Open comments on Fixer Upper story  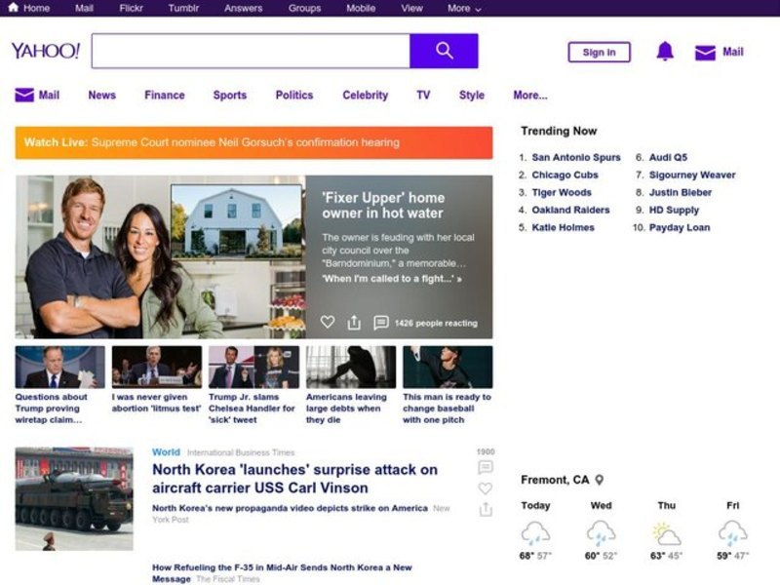381,323
